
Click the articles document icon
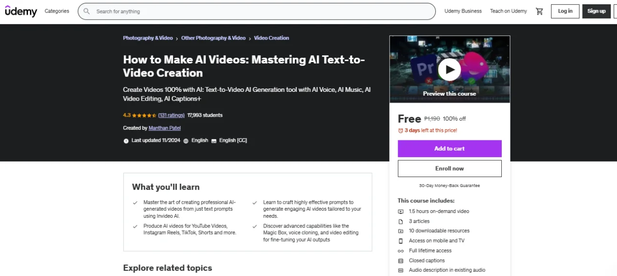point(401,221)
